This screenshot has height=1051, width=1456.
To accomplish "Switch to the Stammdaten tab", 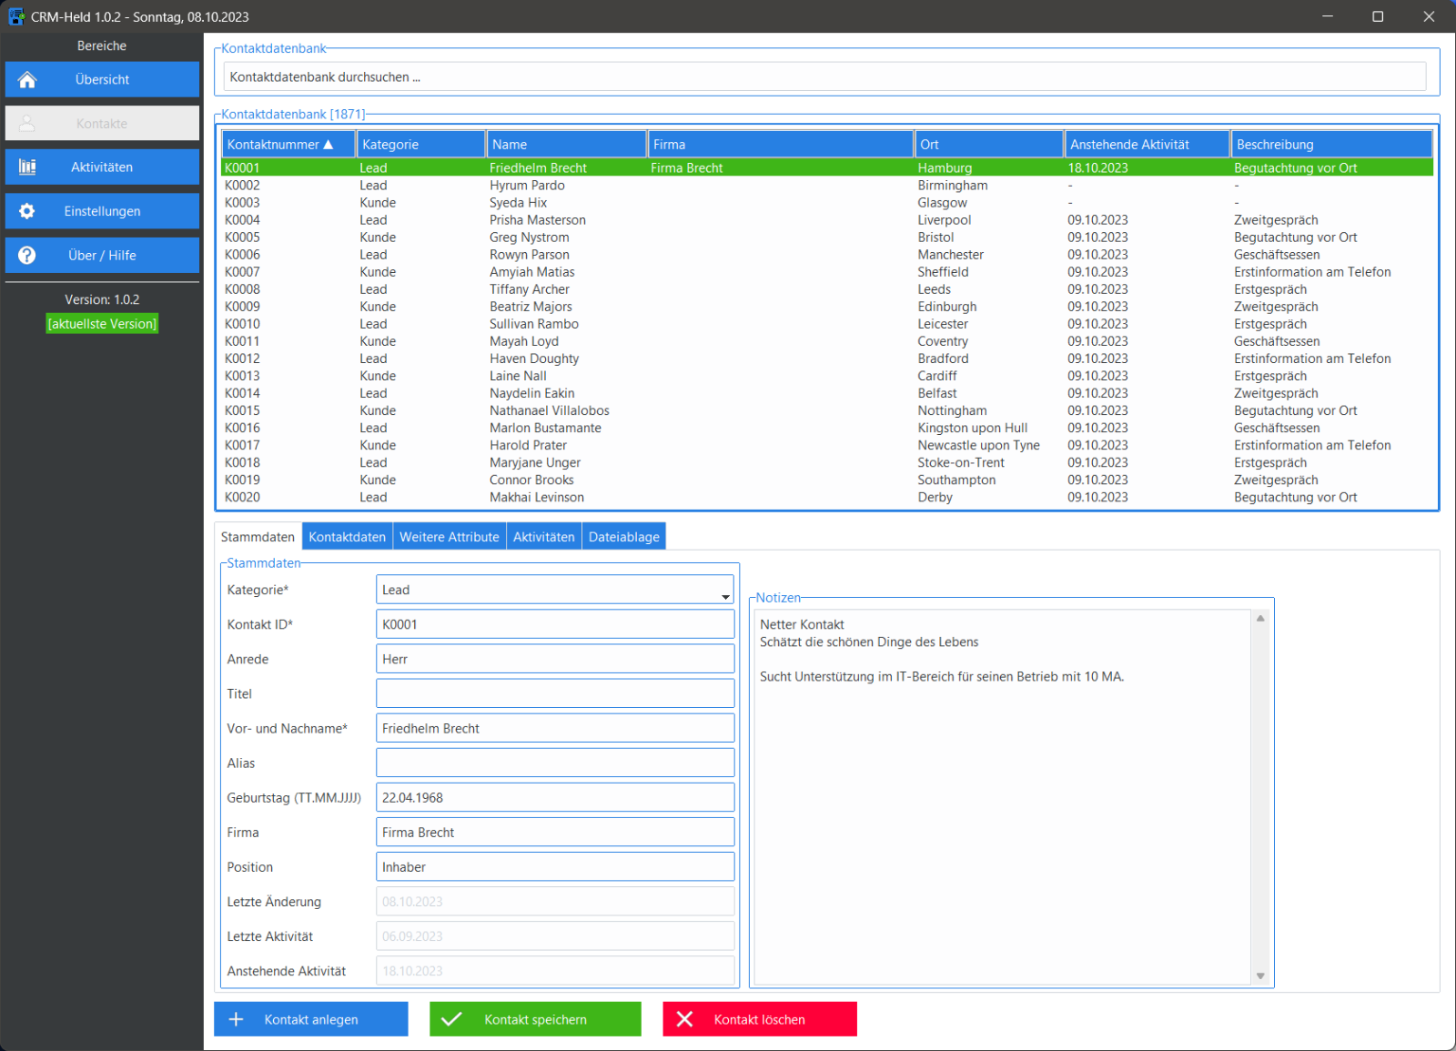I will 258,537.
